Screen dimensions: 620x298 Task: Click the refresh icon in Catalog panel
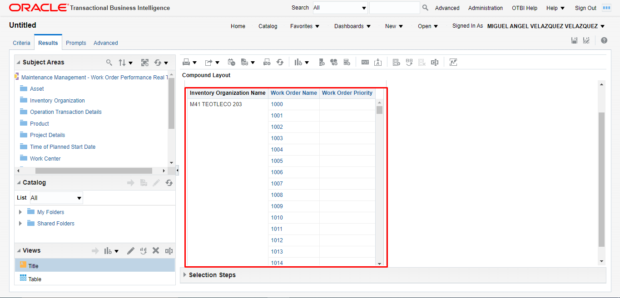[x=169, y=183]
